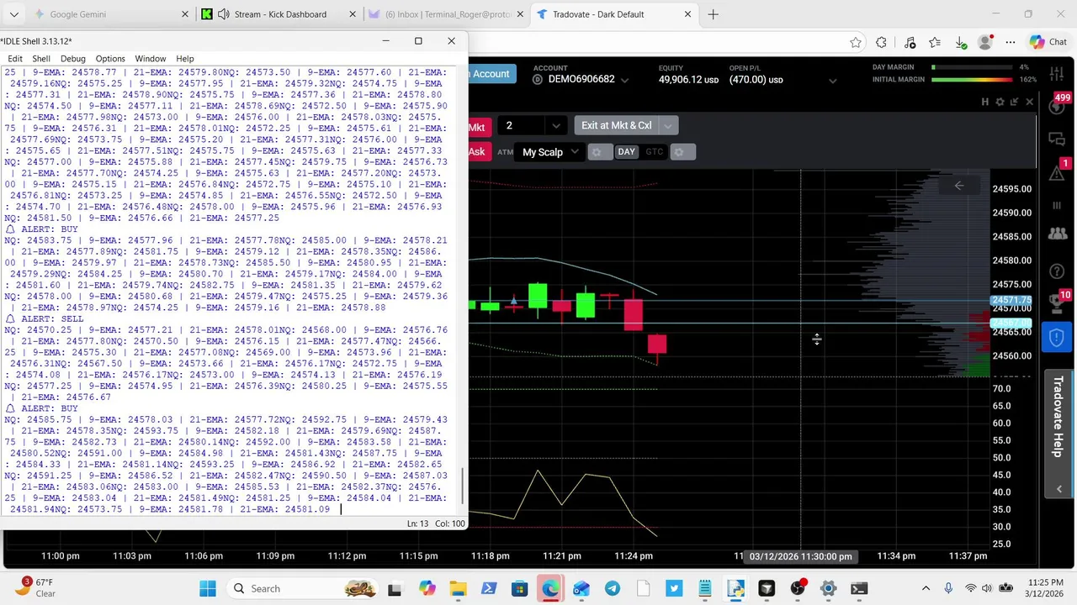Open browser tab list chevron

[x=13, y=14]
